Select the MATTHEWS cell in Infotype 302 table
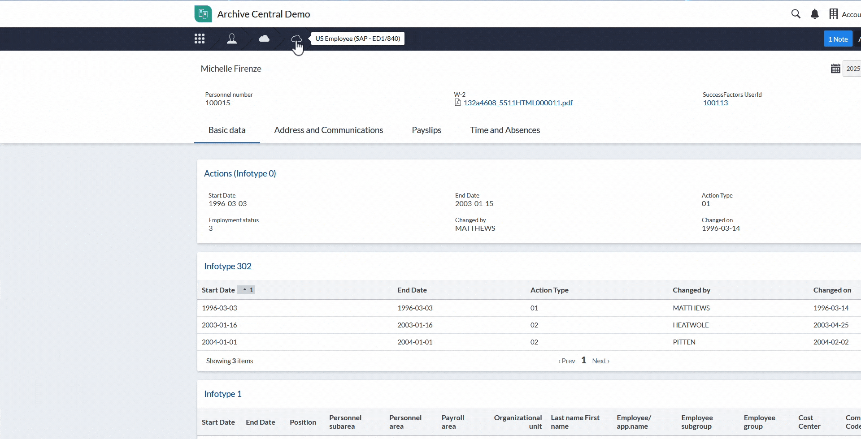Image resolution: width=861 pixels, height=439 pixels. point(691,308)
